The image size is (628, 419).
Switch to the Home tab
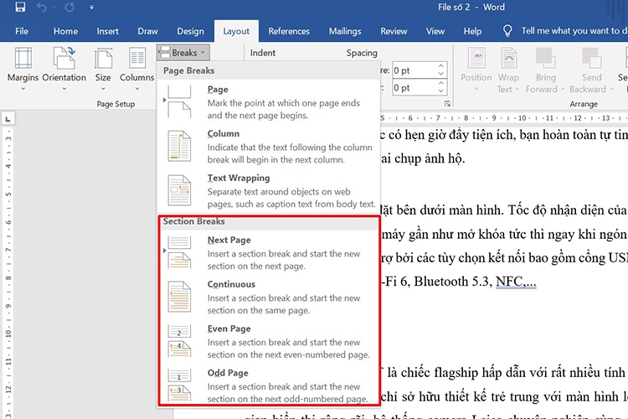point(65,31)
